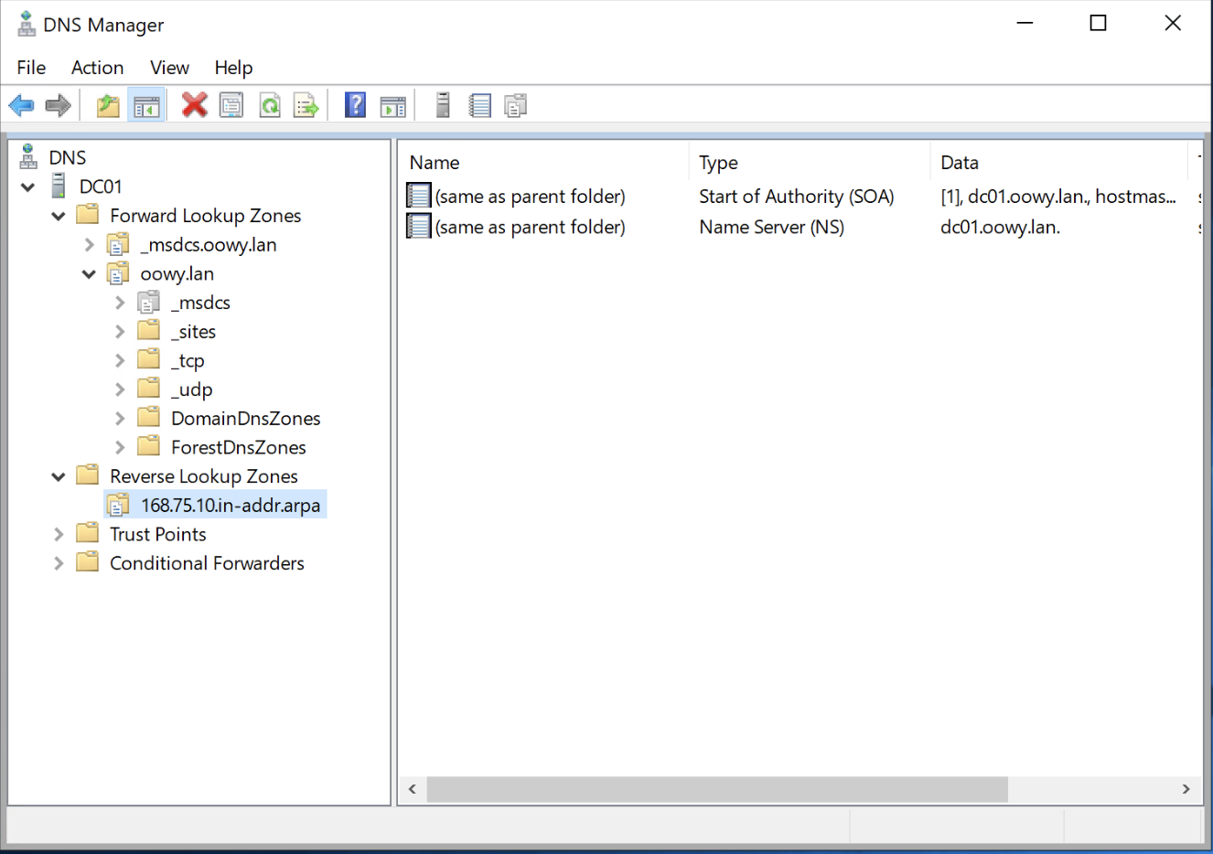This screenshot has width=1213, height=854.
Task: Select the DomainDnsZones folder
Action: (x=245, y=419)
